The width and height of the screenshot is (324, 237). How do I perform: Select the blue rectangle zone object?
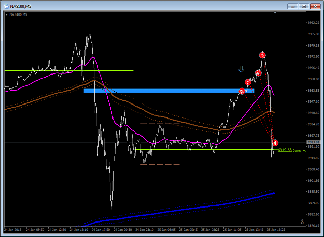click(169, 91)
